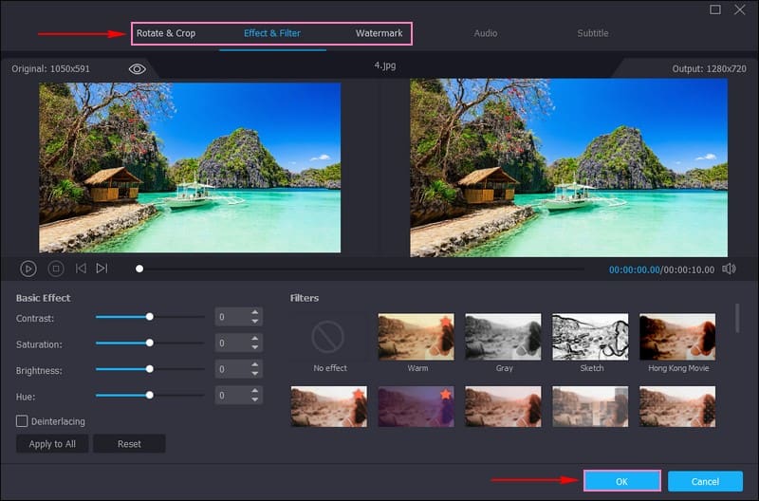The height and width of the screenshot is (501, 759).
Task: Apply the Sketch filter
Action: click(x=590, y=337)
